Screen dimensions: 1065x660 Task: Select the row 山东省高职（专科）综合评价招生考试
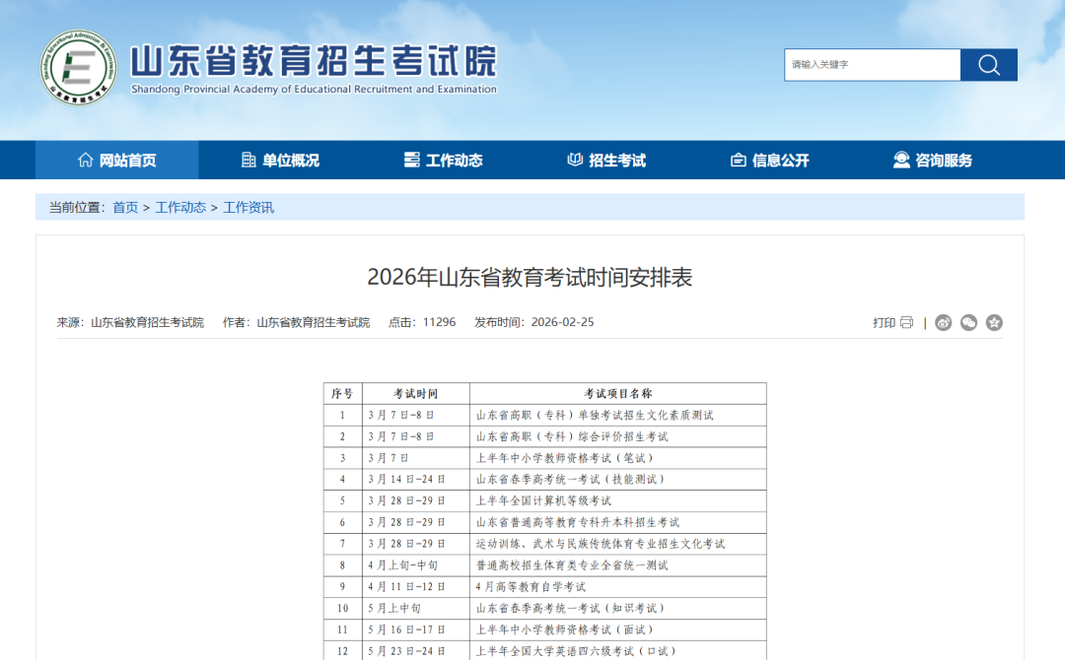click(544, 436)
